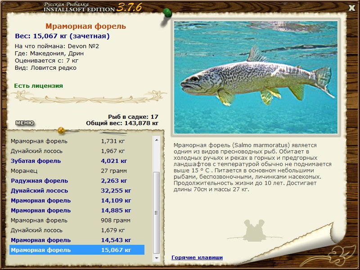Select Мраморная форель 14,885 кг row

77,210
